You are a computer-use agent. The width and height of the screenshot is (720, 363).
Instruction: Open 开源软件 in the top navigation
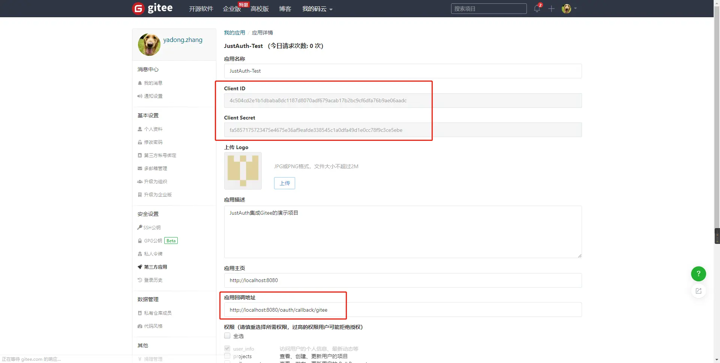click(x=201, y=9)
